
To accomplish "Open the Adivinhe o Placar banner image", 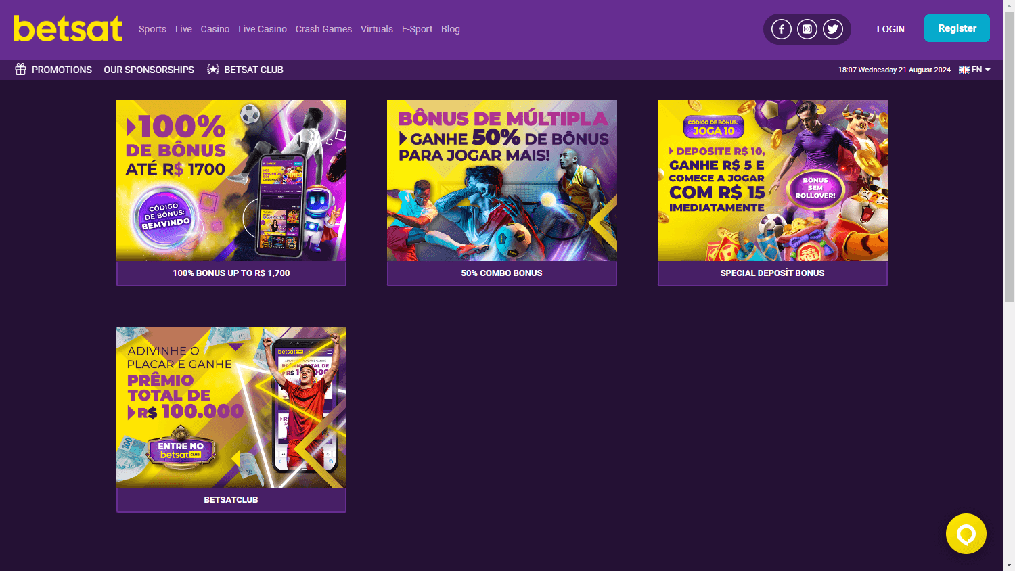I will pos(231,407).
